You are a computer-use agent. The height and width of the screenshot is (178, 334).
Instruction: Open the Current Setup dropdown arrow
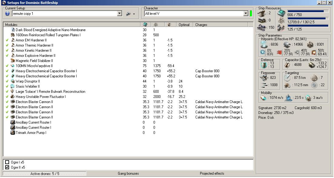[x=120, y=14]
